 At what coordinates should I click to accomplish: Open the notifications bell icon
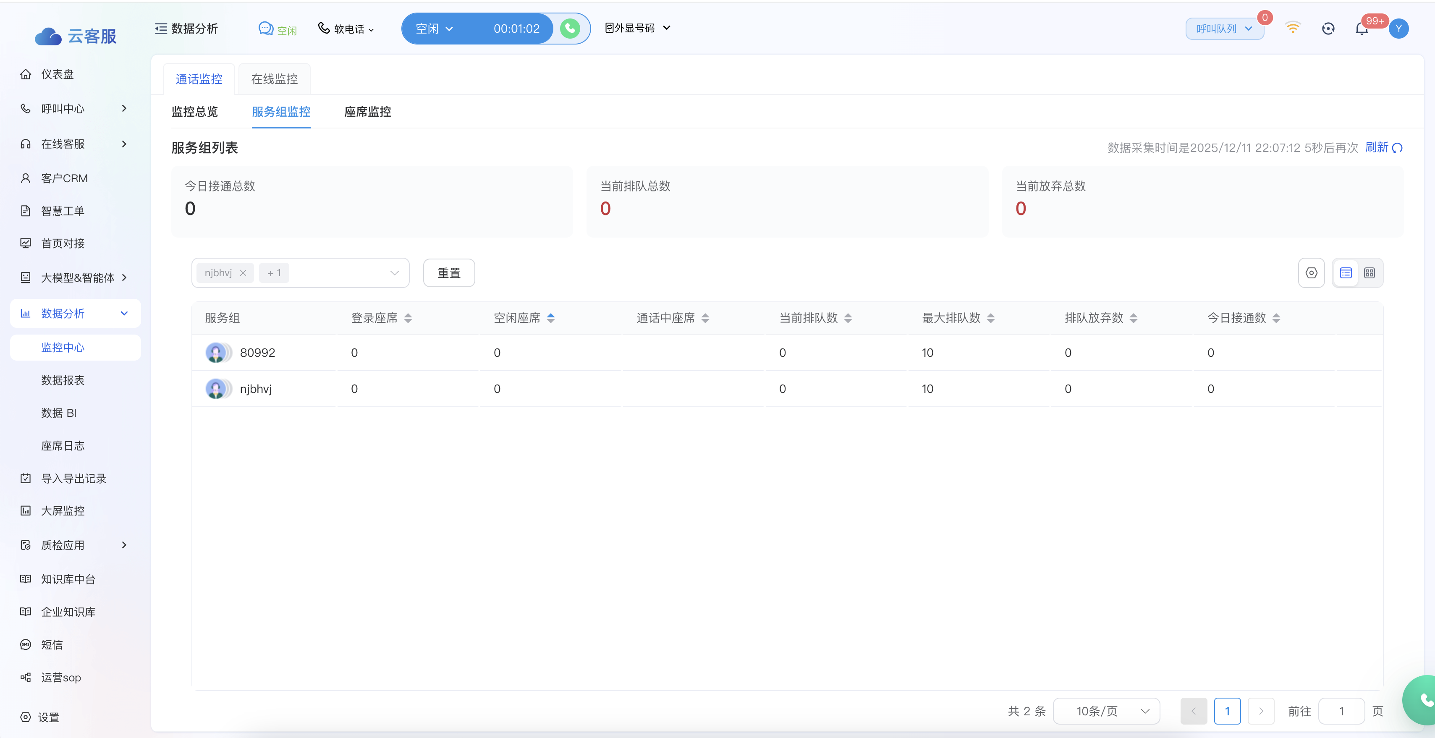coord(1362,29)
